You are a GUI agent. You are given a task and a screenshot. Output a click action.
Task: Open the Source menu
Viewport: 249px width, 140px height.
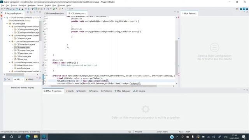tap(14, 5)
